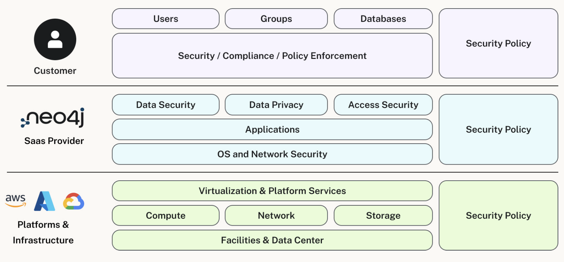Click the Facilities & Data Center box
564x262 pixels.
coord(272,240)
